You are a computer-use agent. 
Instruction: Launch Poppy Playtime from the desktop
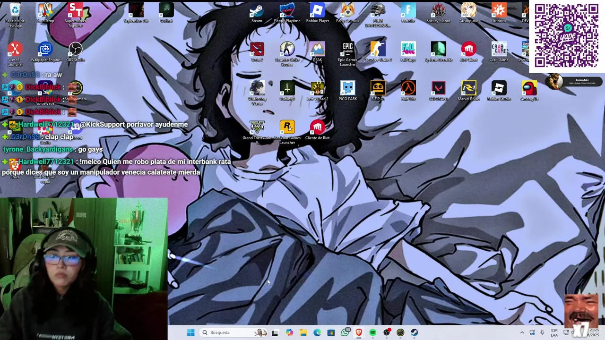point(287,13)
